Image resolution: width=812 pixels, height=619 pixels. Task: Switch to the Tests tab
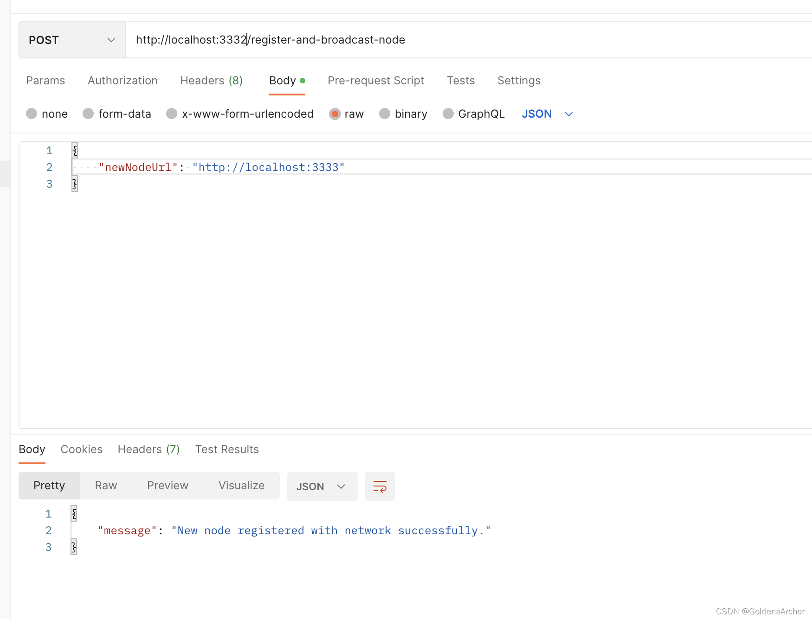461,81
